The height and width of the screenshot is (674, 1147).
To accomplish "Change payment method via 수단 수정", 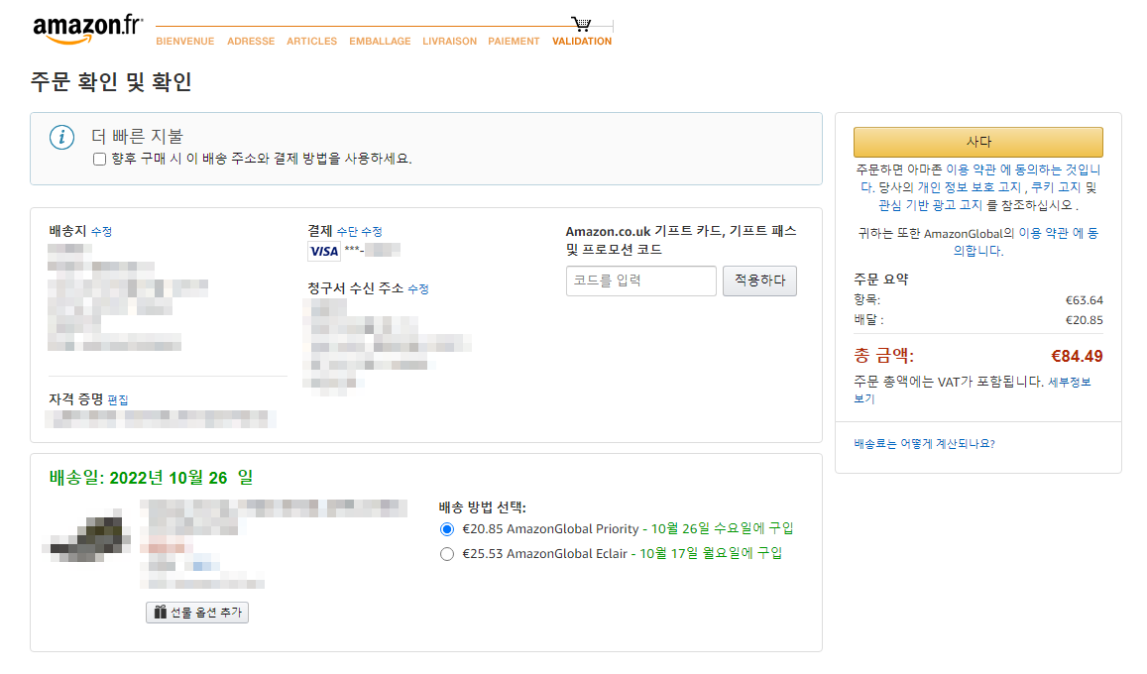I will click(359, 232).
